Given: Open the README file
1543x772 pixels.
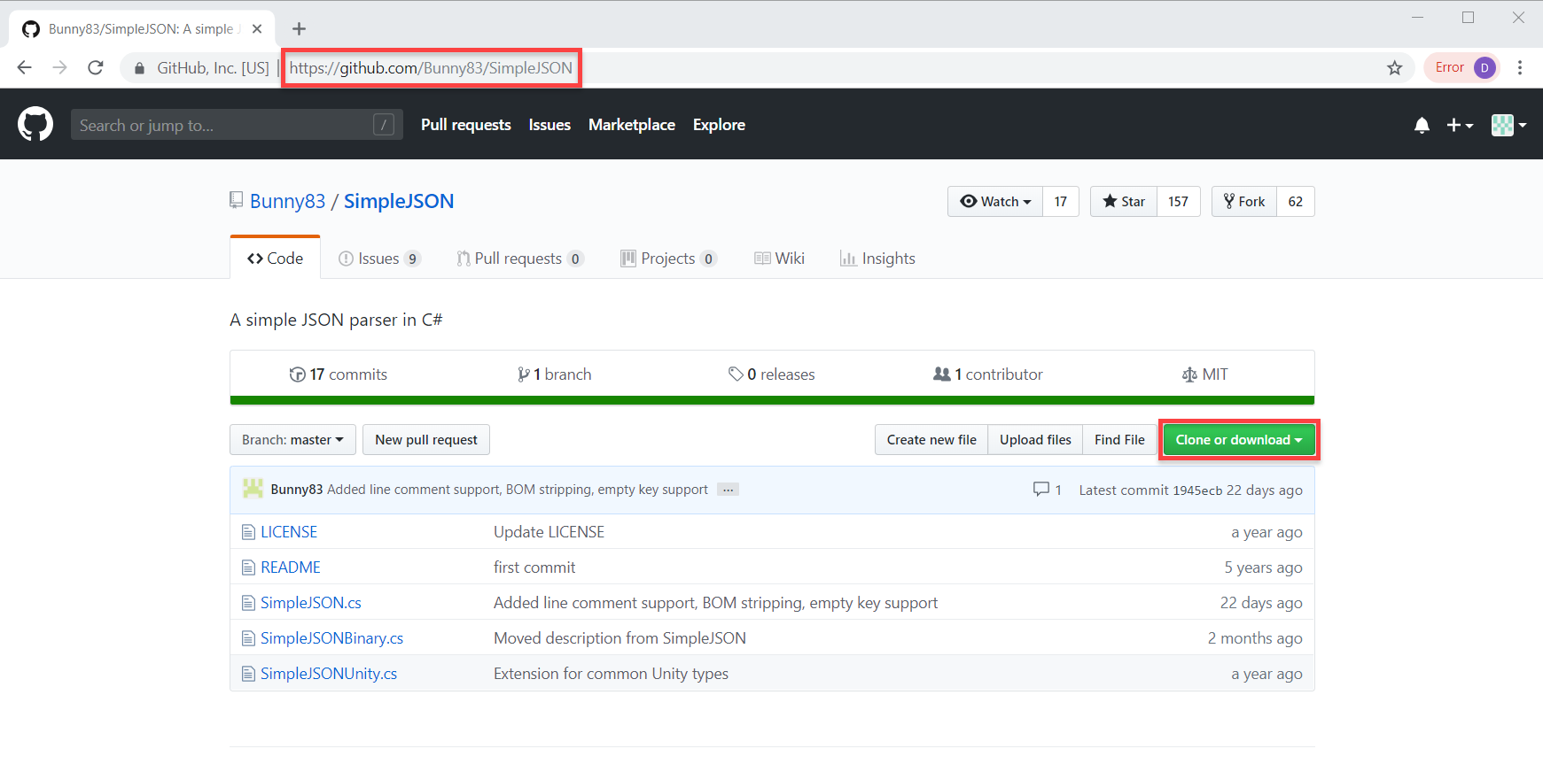Looking at the screenshot, I should point(291,567).
